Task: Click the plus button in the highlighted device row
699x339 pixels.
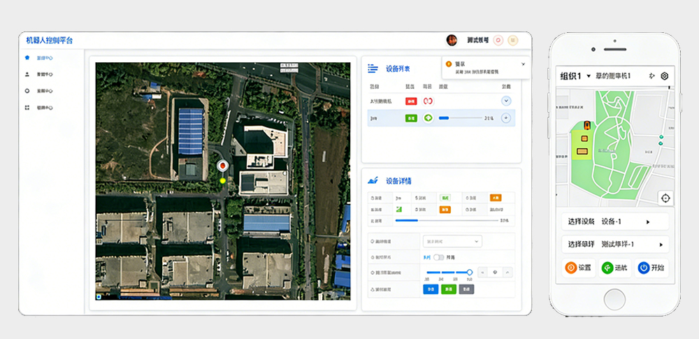Action: click(506, 118)
